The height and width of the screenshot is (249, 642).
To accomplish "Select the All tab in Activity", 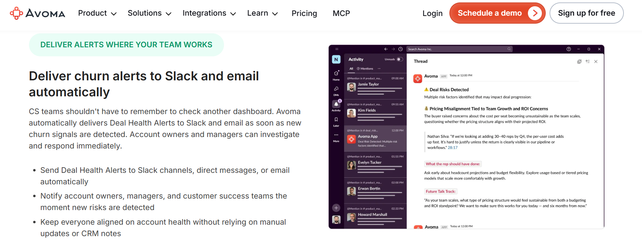I will (351, 69).
